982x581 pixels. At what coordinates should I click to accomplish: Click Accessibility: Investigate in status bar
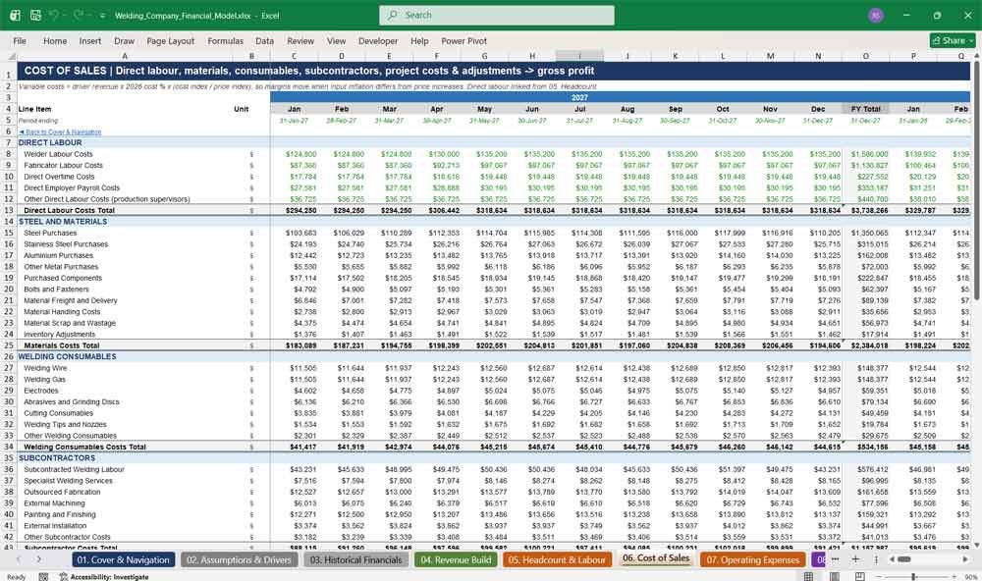[104, 577]
